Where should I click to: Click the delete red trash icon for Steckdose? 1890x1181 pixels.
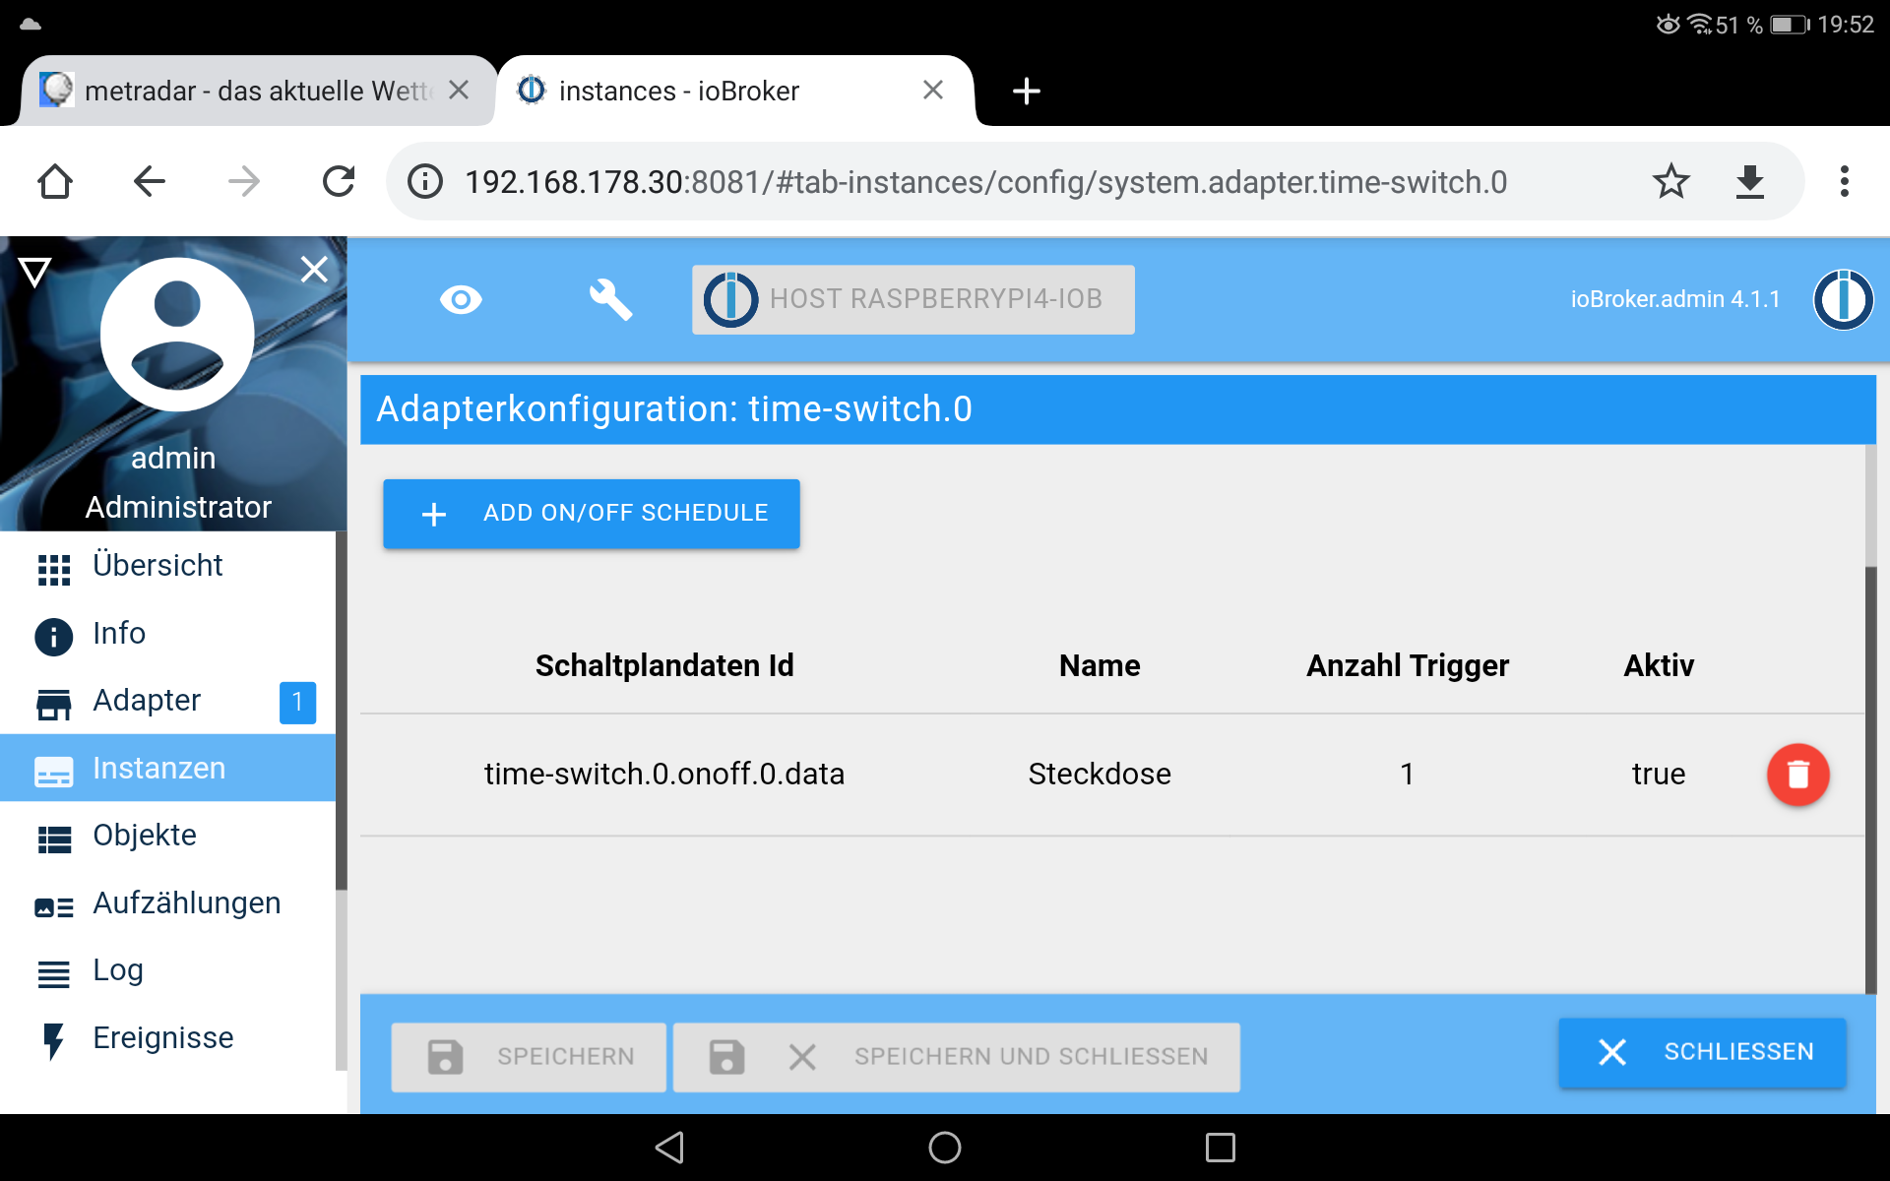coord(1796,775)
